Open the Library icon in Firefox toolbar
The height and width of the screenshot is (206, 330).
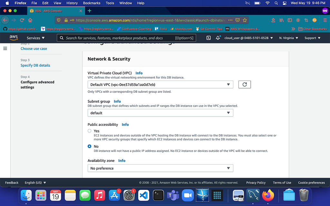point(281,20)
